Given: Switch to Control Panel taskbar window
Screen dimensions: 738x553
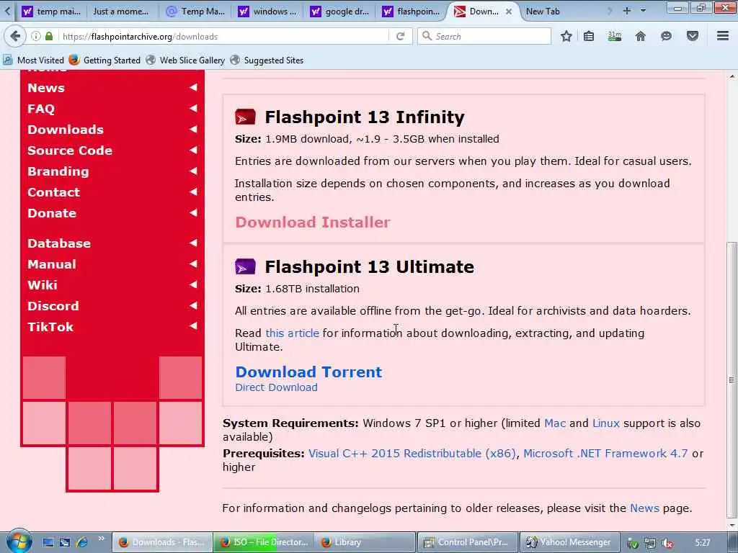Looking at the screenshot, I should 467,542.
